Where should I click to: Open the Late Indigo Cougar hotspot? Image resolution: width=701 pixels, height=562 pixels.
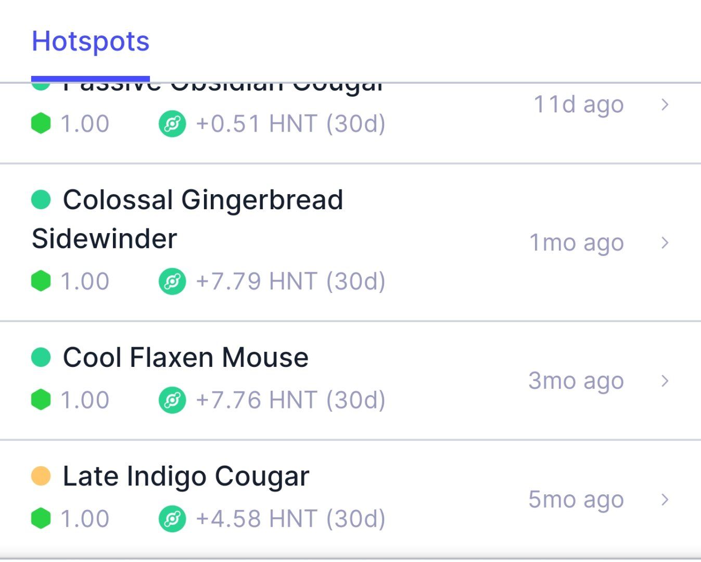[x=186, y=477]
